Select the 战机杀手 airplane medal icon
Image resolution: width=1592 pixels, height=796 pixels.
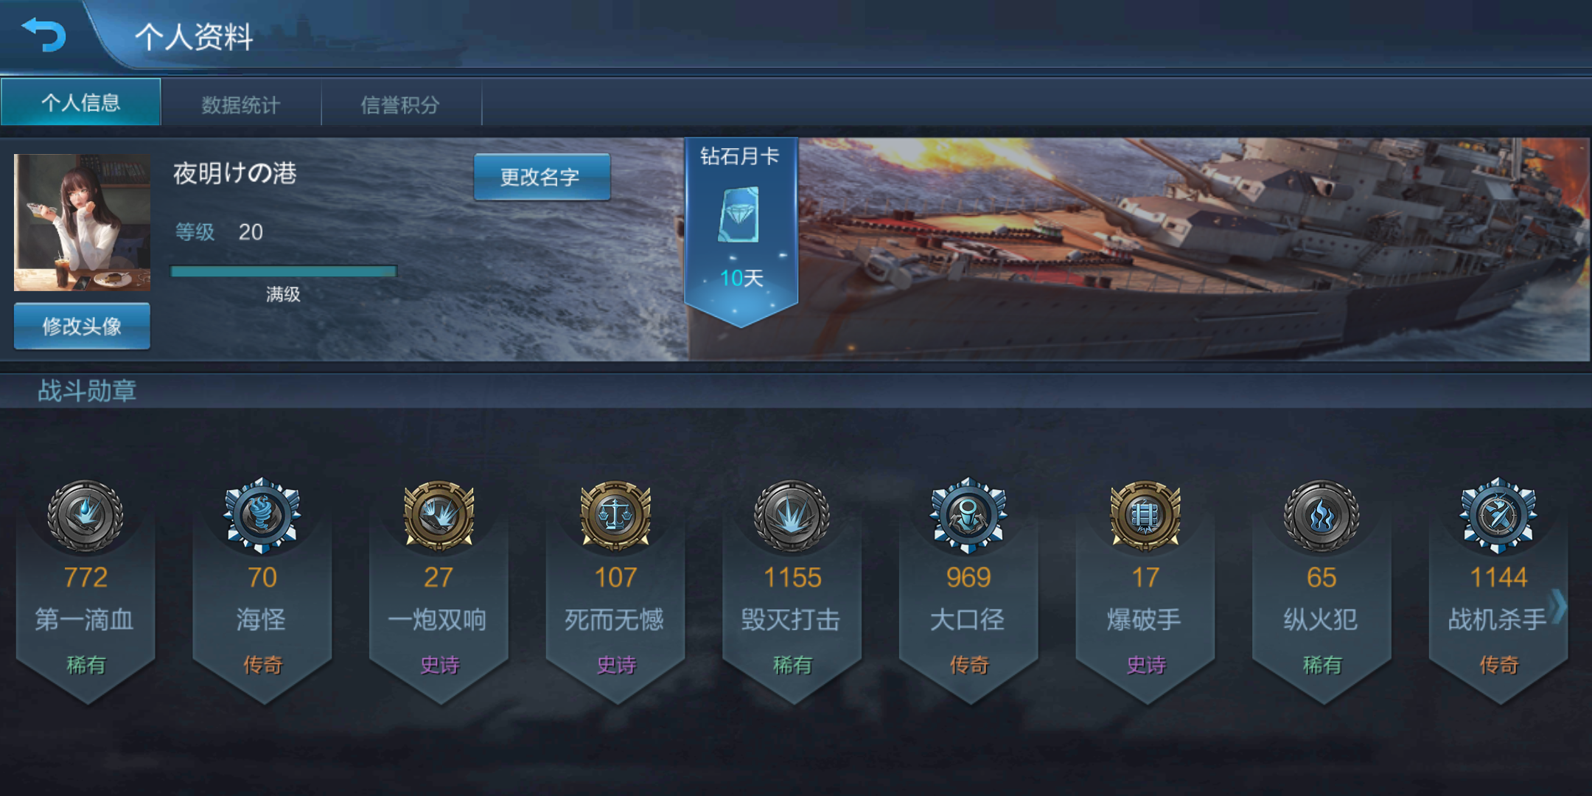[x=1498, y=515]
